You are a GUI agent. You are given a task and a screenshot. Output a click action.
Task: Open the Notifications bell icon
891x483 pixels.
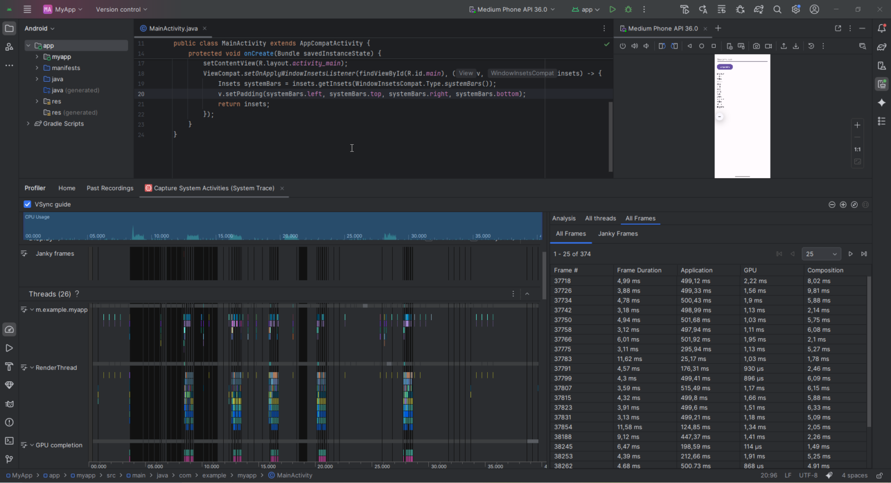tap(882, 28)
